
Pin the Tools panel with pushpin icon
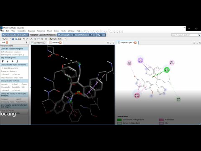pyautogui.click(x=27, y=42)
